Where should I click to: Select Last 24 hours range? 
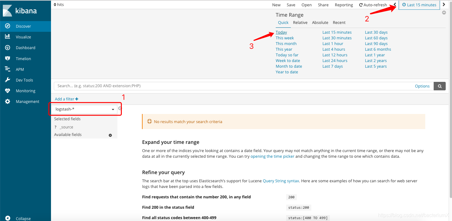[335, 60]
